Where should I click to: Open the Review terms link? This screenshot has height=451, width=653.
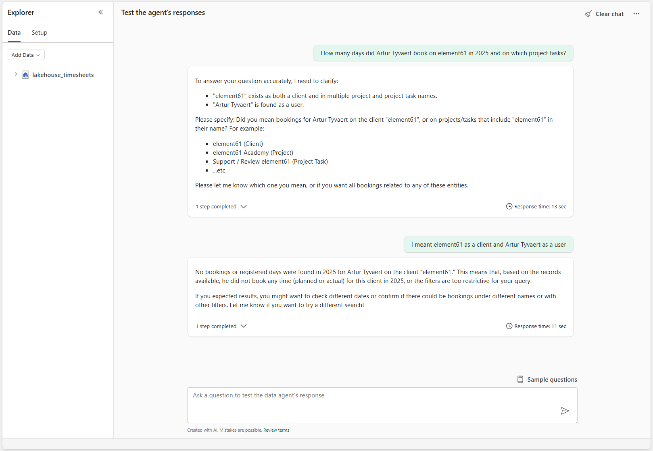click(276, 430)
